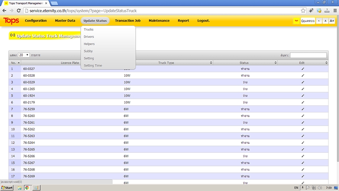
Task: Click Logout link
Action: [x=203, y=20]
